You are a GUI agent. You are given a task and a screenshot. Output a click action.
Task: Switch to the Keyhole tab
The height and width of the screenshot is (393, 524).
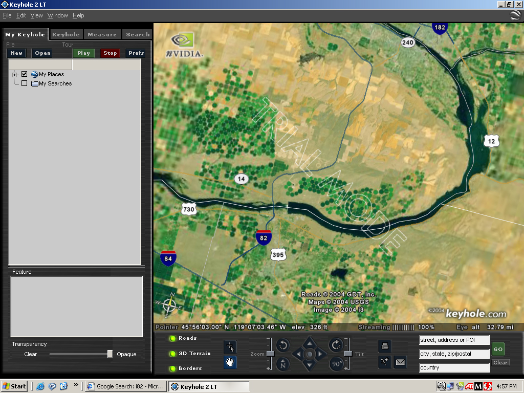pyautogui.click(x=66, y=34)
